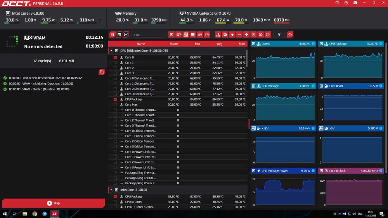Open help from the title bar

click(x=346, y=3)
